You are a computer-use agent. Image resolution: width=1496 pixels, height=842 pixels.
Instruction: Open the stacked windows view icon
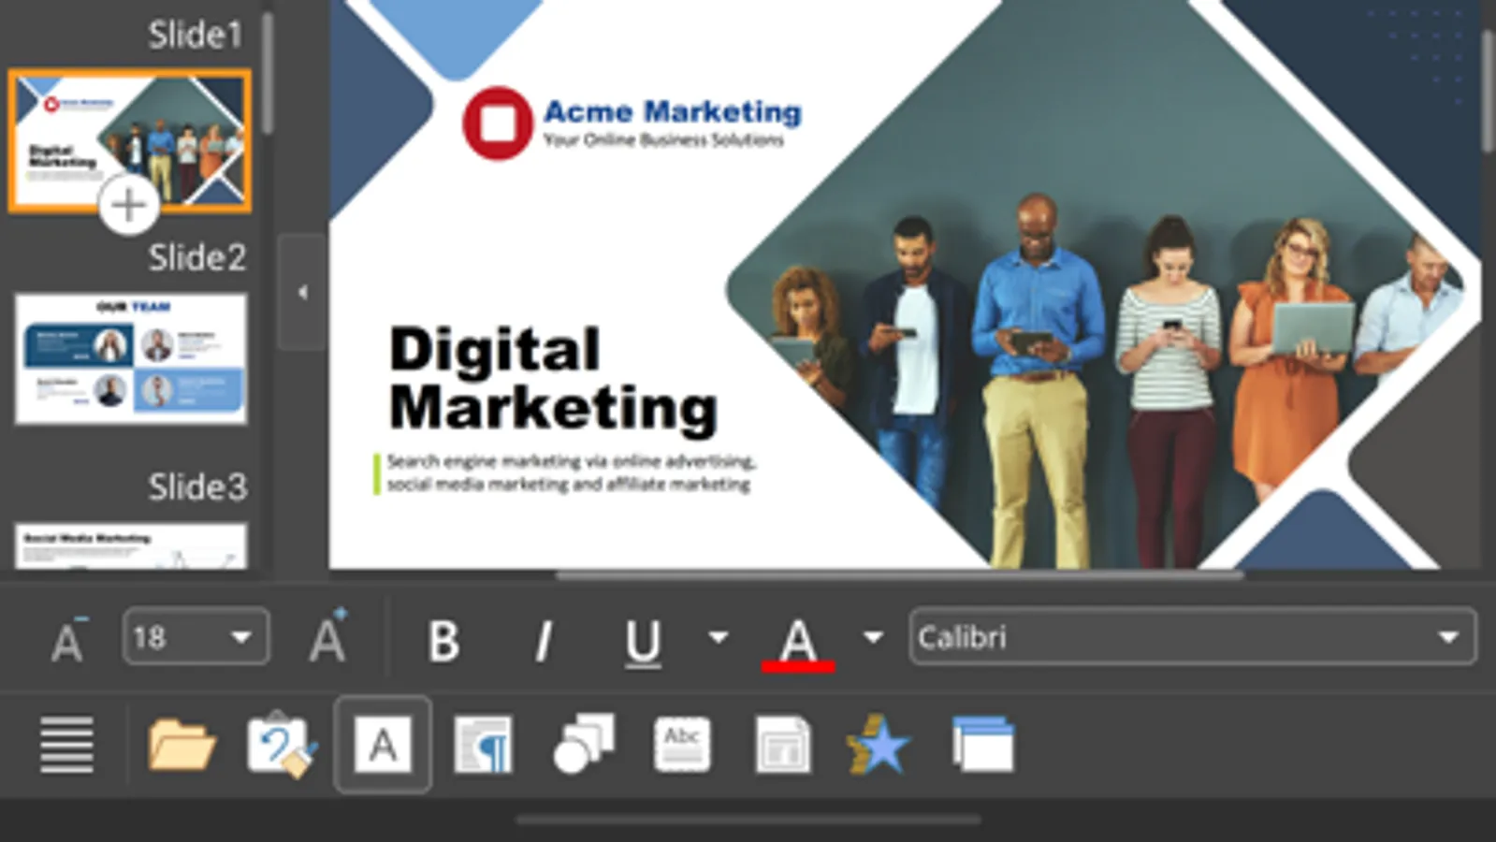point(982,745)
